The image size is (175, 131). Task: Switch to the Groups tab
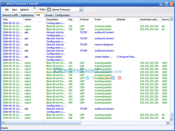[x=49, y=15]
